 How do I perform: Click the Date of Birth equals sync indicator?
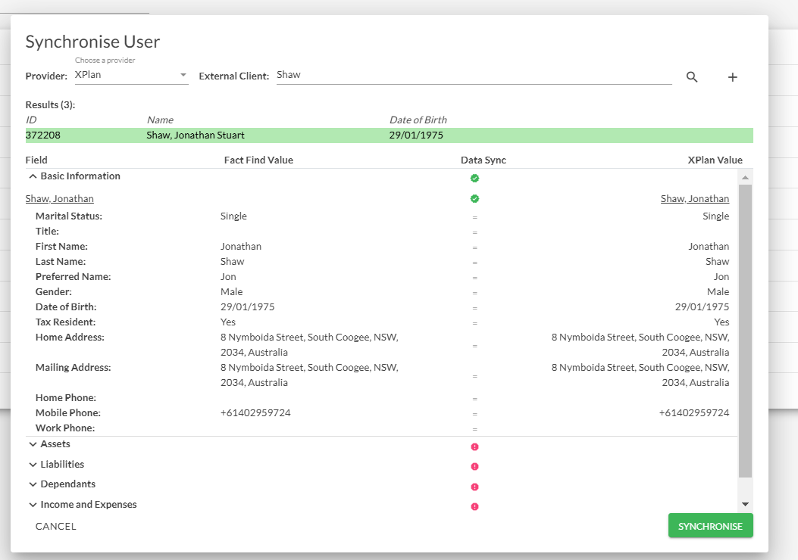point(474,308)
